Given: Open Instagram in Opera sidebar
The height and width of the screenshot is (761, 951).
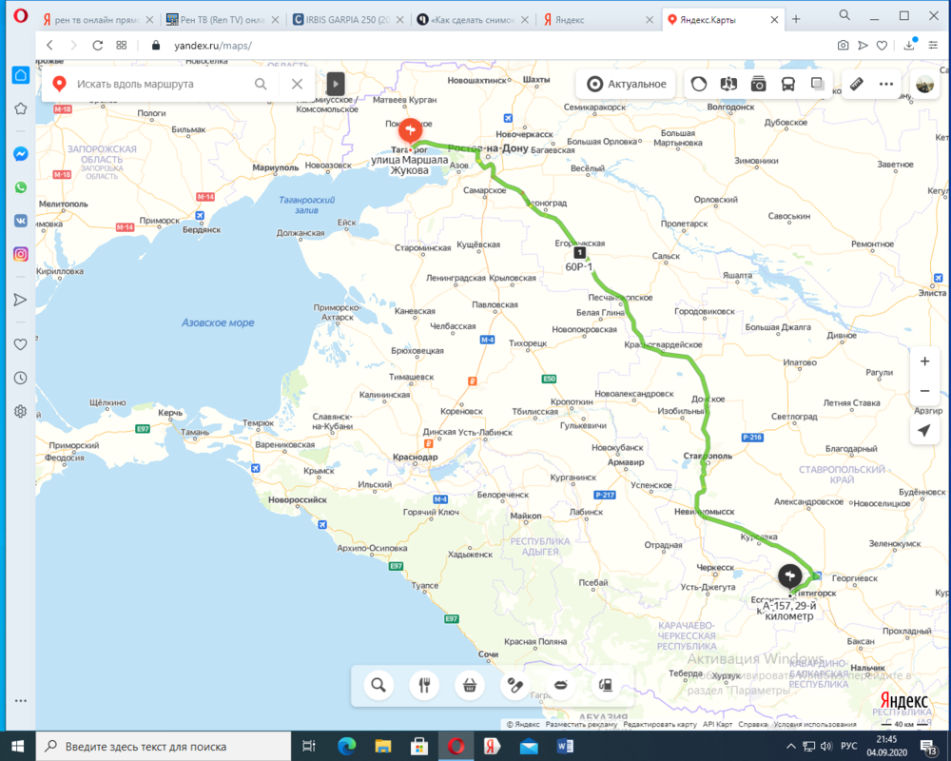Looking at the screenshot, I should pos(21,254).
